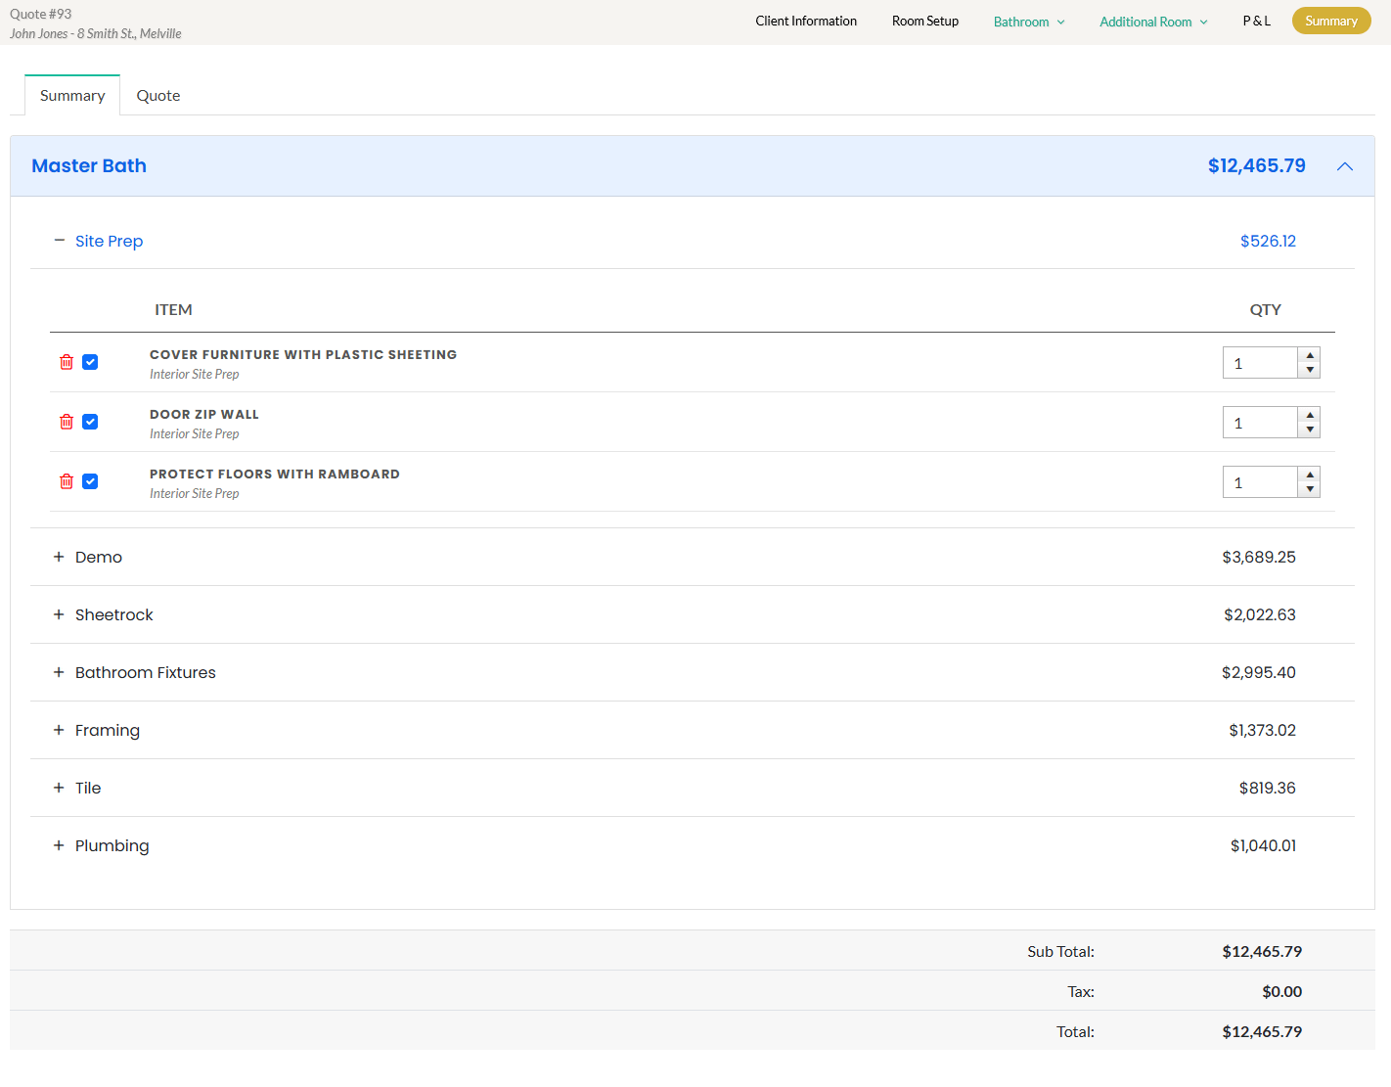Screen dimensions: 1391x1087
Task: Expand the Bathroom Fixtures section
Action: click(x=59, y=672)
